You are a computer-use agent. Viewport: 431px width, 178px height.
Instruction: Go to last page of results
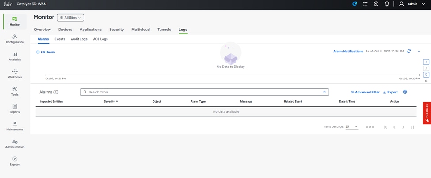(x=412, y=127)
